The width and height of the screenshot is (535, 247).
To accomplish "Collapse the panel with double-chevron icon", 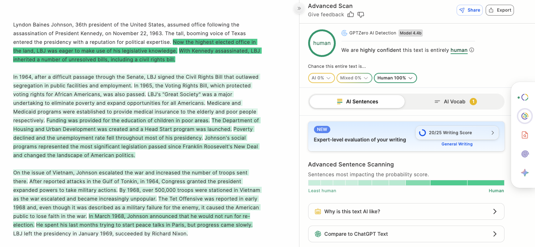I will [299, 8].
